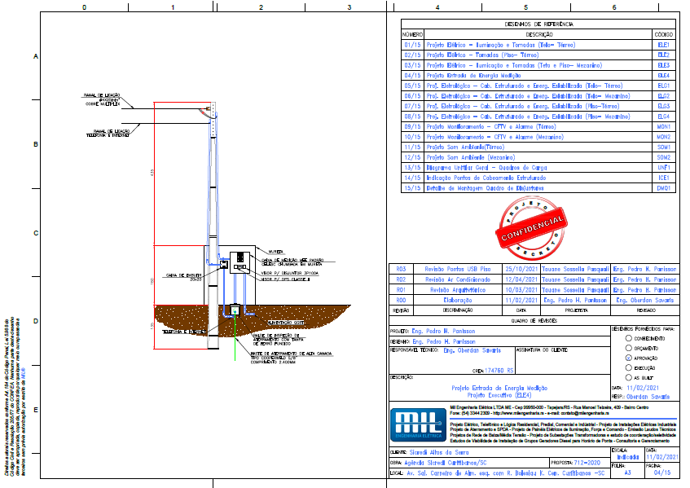690x488 pixels.
Task: Click the contato@milengenharia e-mail address
Action: pyautogui.click(x=585, y=413)
